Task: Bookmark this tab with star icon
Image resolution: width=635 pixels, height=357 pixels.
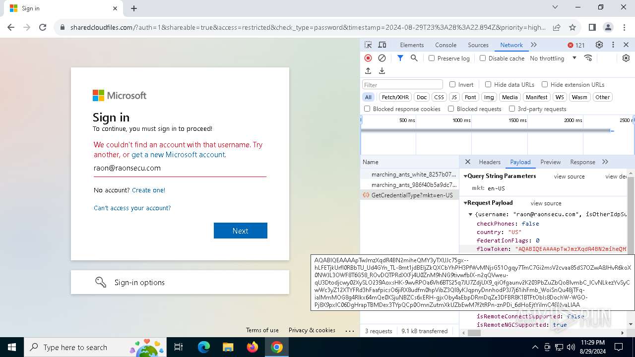Action: [x=572, y=27]
